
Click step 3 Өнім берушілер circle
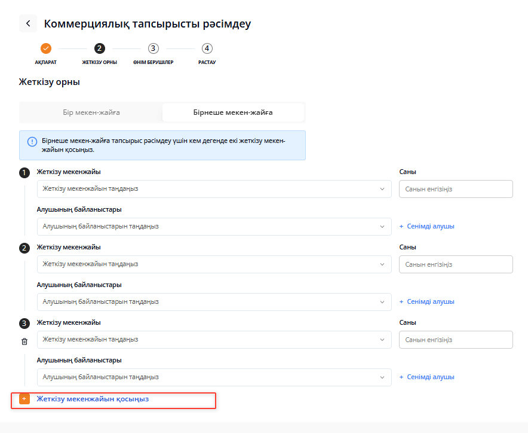coord(153,48)
